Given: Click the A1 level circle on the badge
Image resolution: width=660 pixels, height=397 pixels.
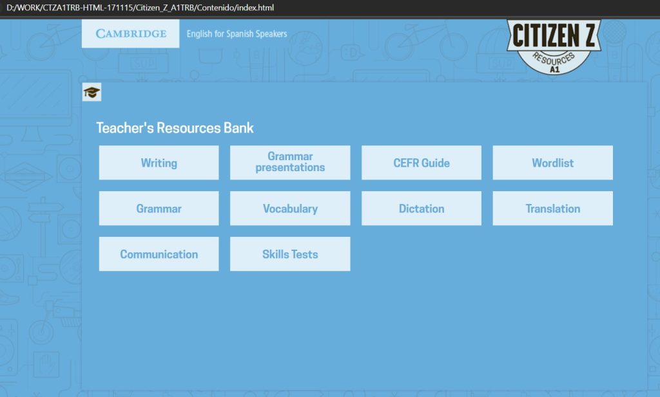Looking at the screenshot, I should pos(556,68).
